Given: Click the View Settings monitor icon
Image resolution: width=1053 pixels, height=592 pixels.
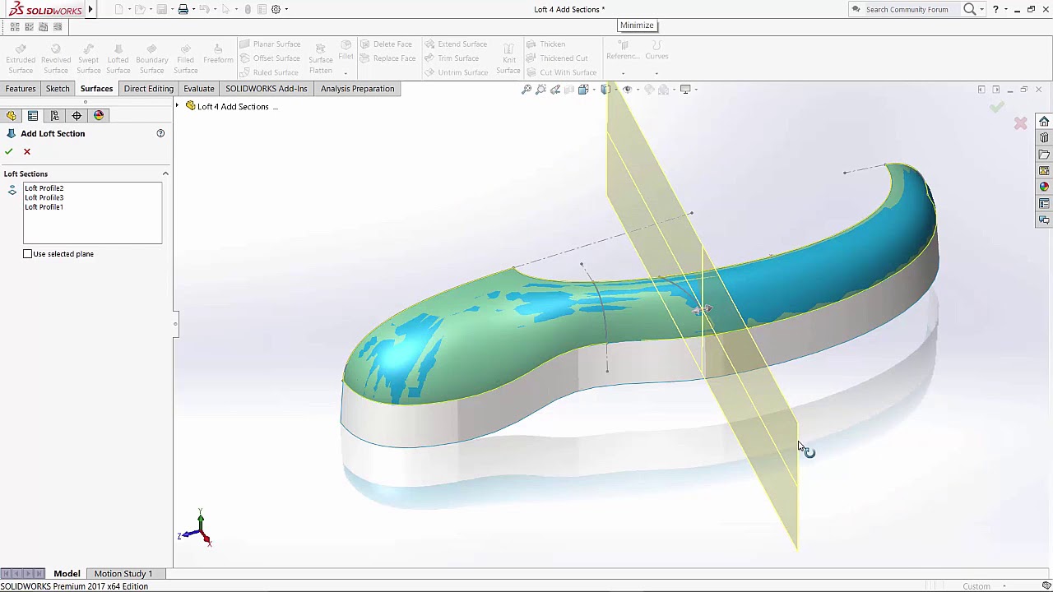Looking at the screenshot, I should coord(684,89).
